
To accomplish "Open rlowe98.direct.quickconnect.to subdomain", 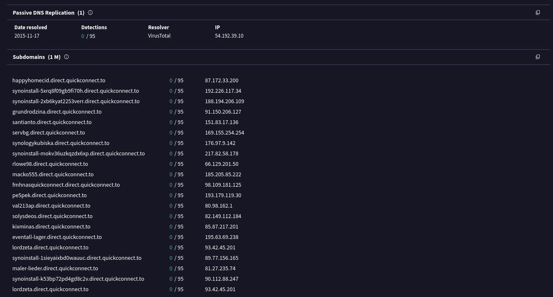I will [50, 164].
